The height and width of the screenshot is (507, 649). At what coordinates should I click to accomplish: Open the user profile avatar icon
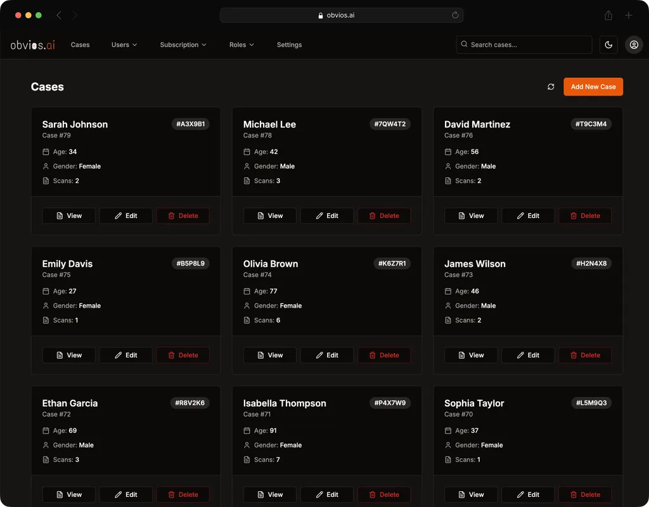pos(634,45)
